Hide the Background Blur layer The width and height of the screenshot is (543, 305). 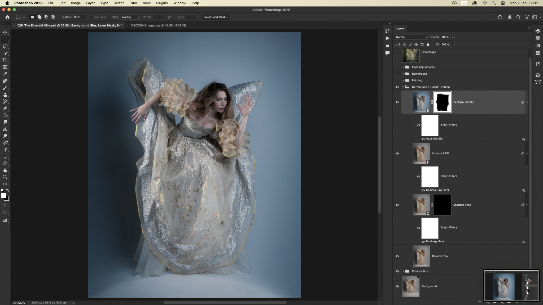397,102
